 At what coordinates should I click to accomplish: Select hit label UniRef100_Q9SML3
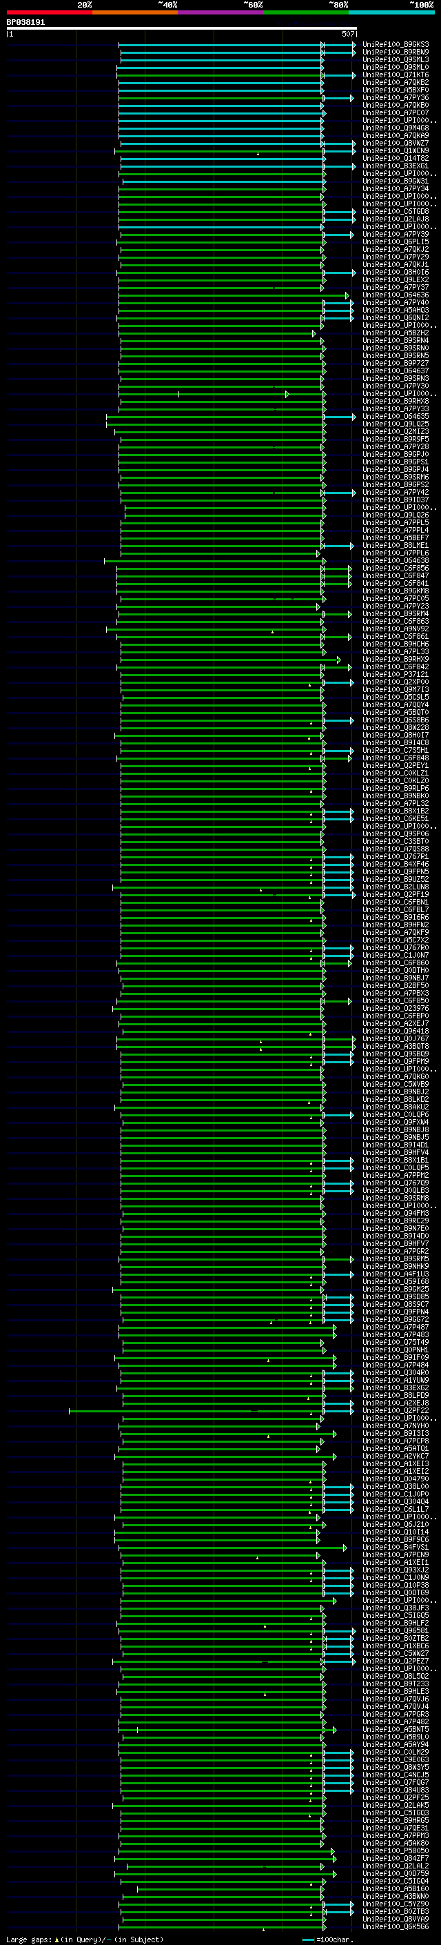tap(396, 59)
